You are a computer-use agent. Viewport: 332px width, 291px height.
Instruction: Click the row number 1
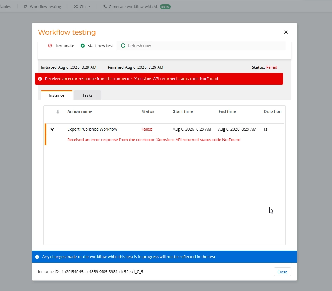[59, 129]
